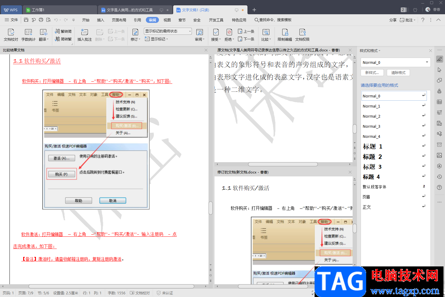
Task: Click the 字数统计 word count icon
Action: click(x=28, y=35)
